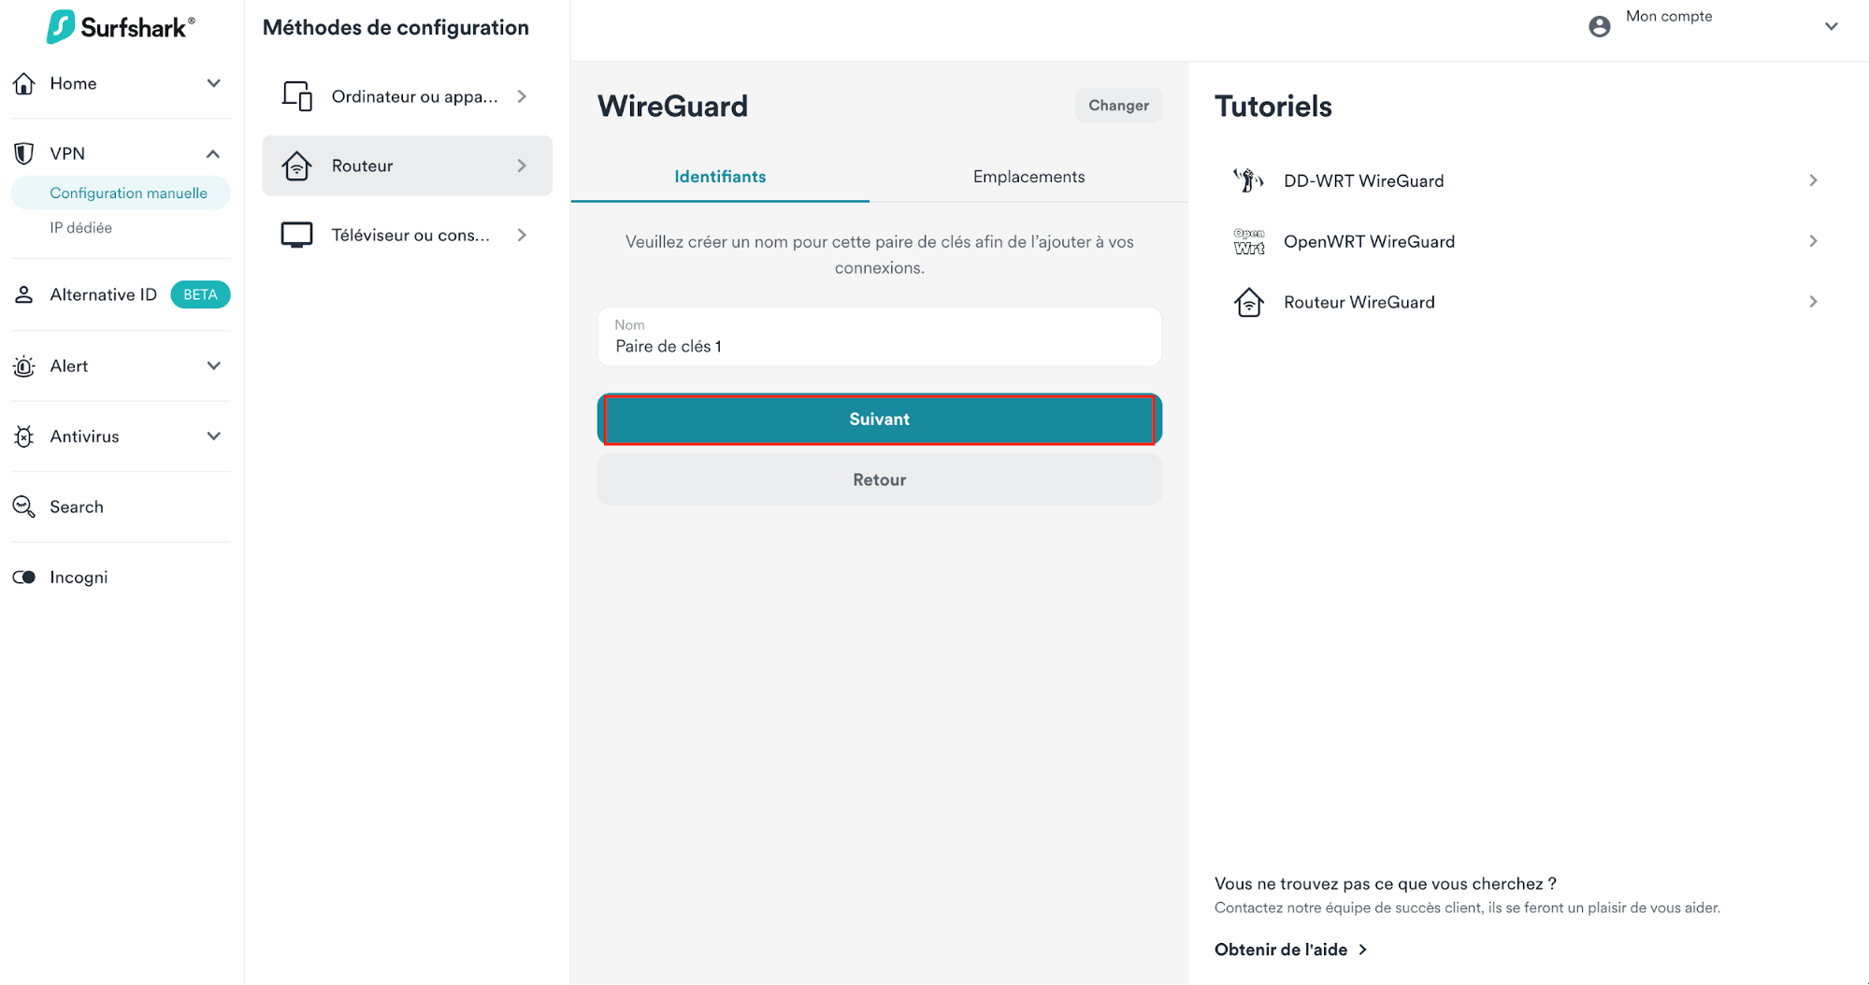Click the Mon compte label
Screen dimensions: 1869x985
click(x=1669, y=16)
